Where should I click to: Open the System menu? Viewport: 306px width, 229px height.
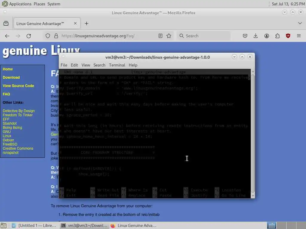point(54,4)
